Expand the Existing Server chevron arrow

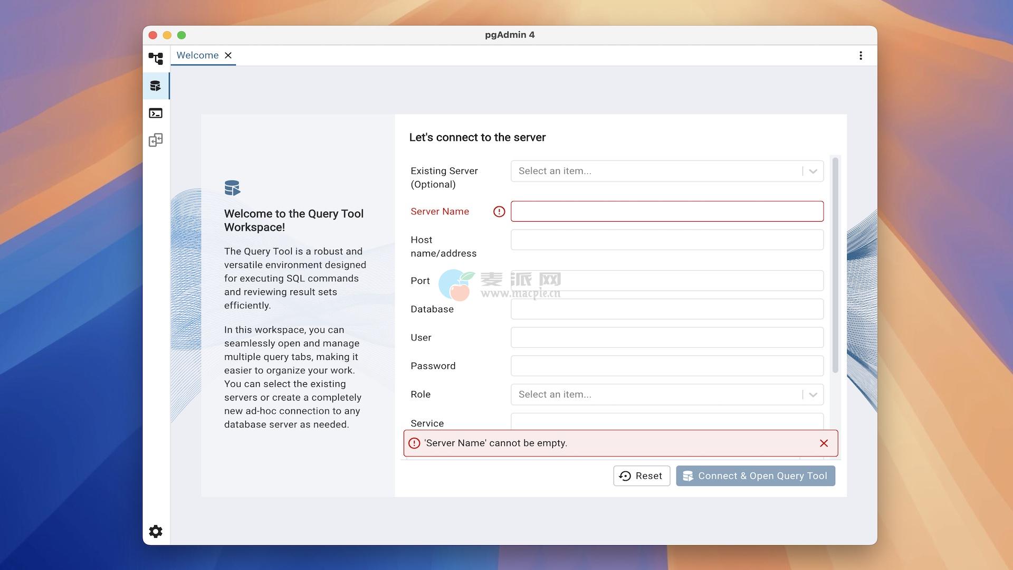click(x=813, y=171)
